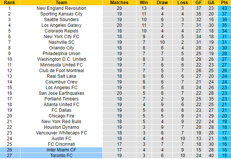
Task: Click the GF column header
Action: coord(199,3)
